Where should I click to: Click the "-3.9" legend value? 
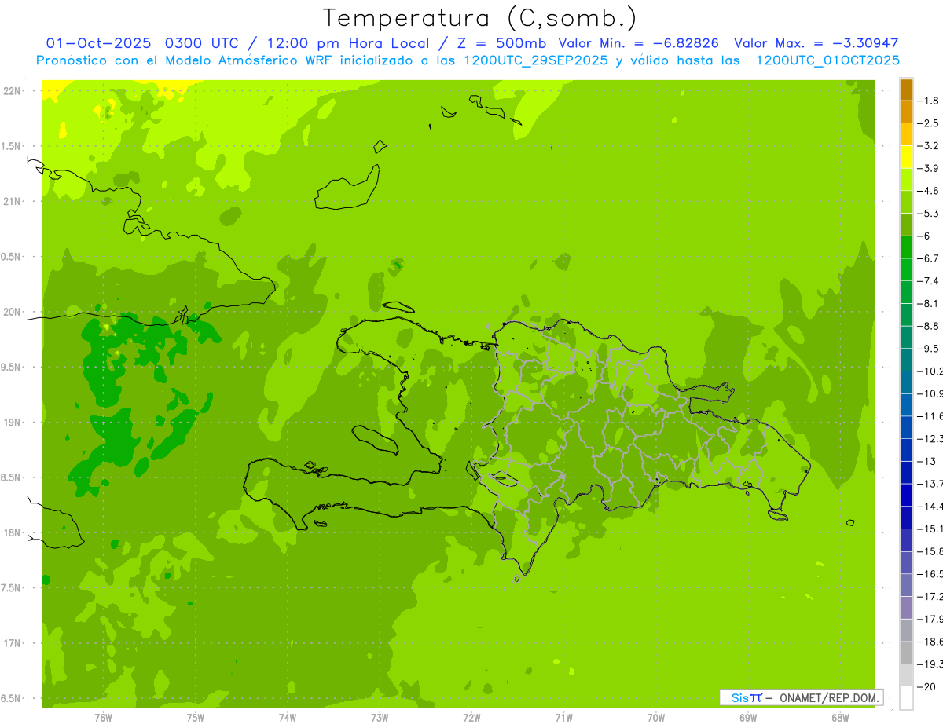coord(928,168)
